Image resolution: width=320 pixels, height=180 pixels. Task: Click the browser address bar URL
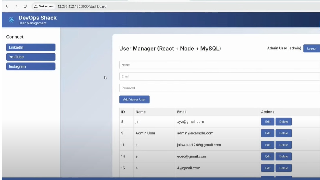tap(82, 6)
